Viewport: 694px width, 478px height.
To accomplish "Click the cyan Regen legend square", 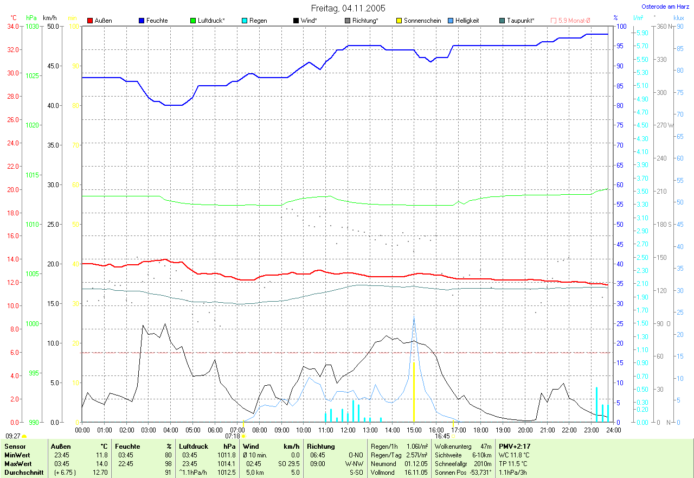I will pyautogui.click(x=245, y=21).
